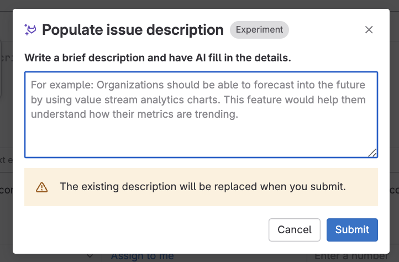Expand the dropdown chevron beside 'Assign to me'
The width and height of the screenshot is (399, 262).
pos(91,256)
